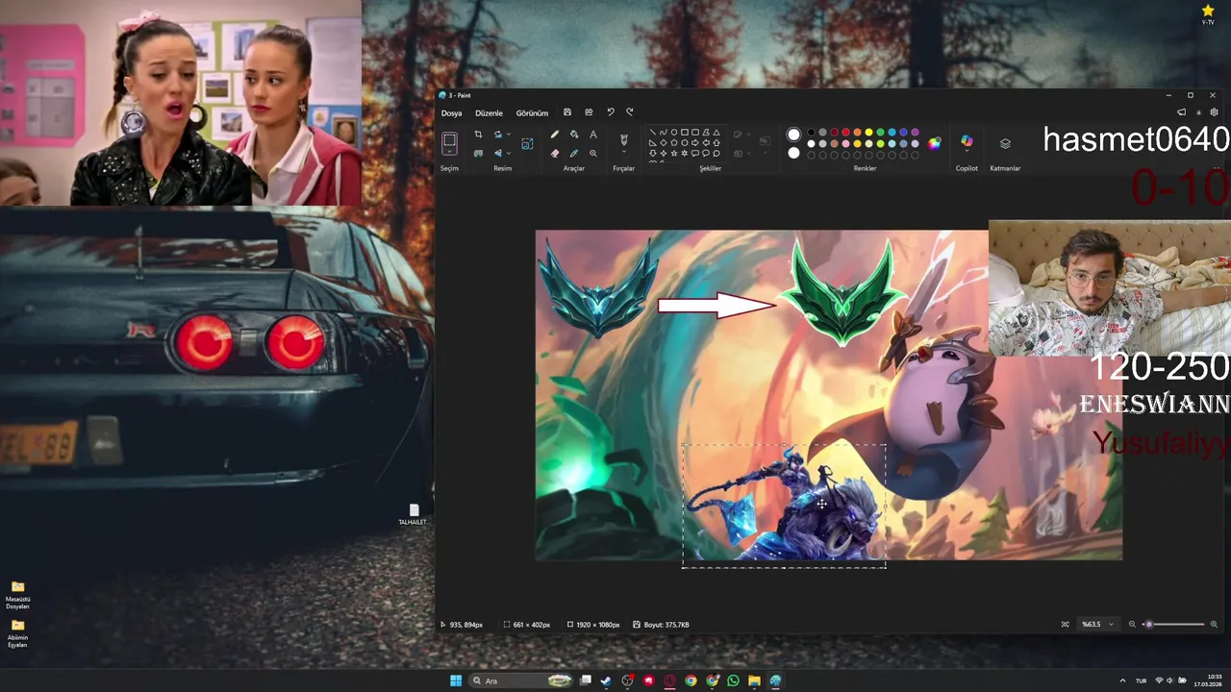The height and width of the screenshot is (692, 1231).
Task: Open the Fırçalar brush tool
Action: click(x=623, y=140)
